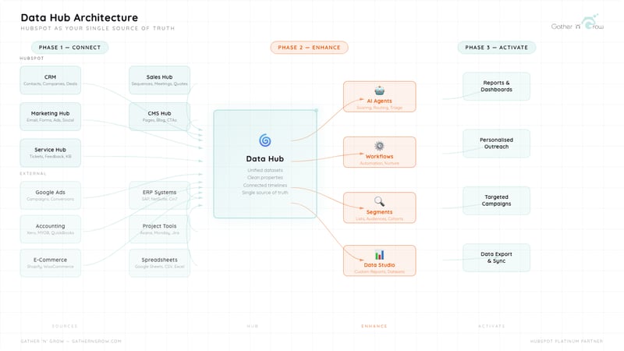Click the Data Studio bar chart icon

[x=379, y=254]
